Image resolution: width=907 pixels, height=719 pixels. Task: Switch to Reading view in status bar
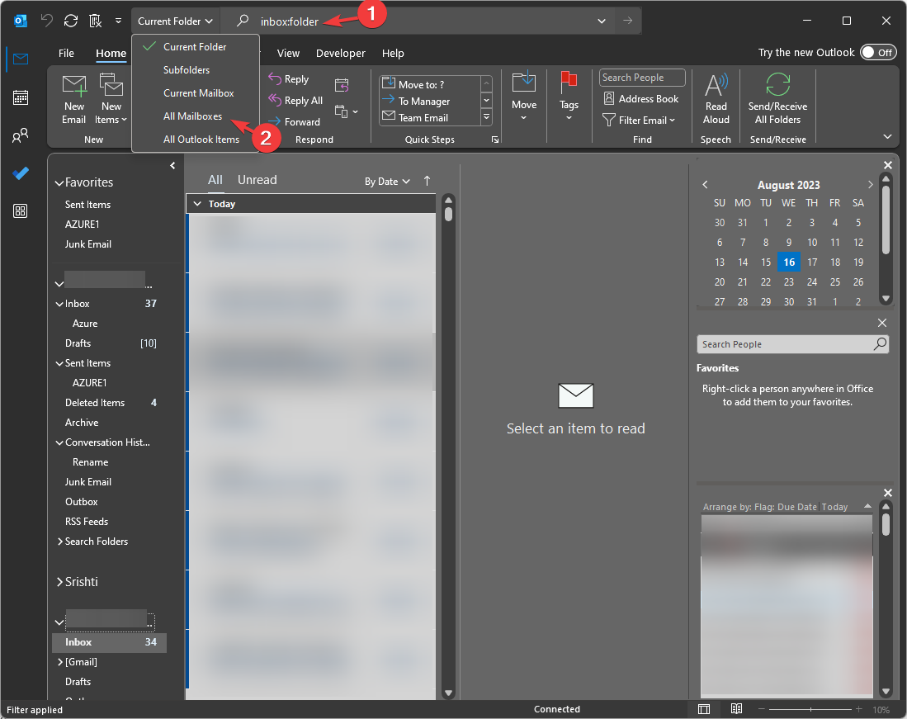pos(736,709)
